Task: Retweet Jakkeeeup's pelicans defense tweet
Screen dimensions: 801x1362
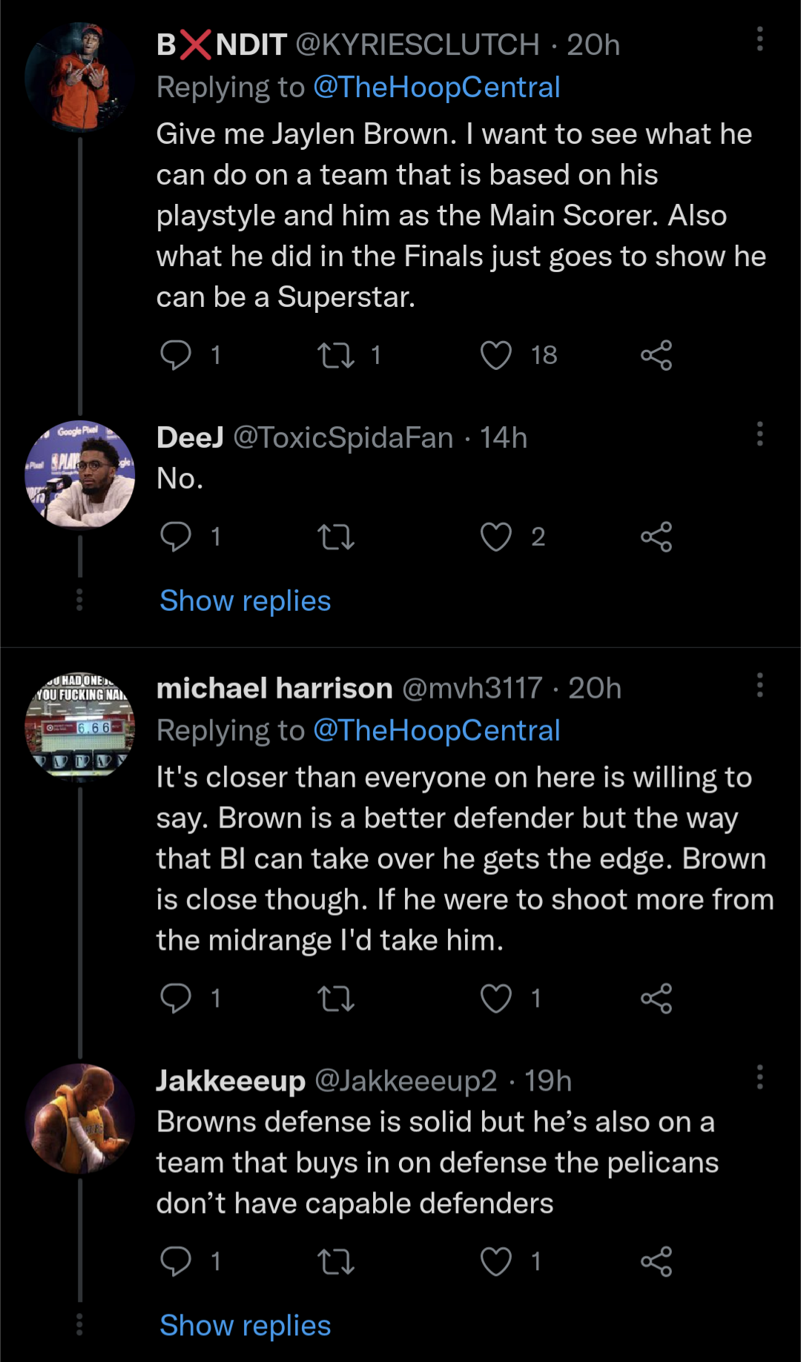Action: (336, 1261)
